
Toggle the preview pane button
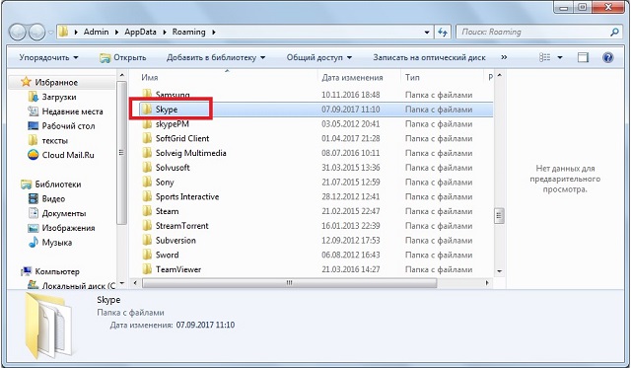583,57
